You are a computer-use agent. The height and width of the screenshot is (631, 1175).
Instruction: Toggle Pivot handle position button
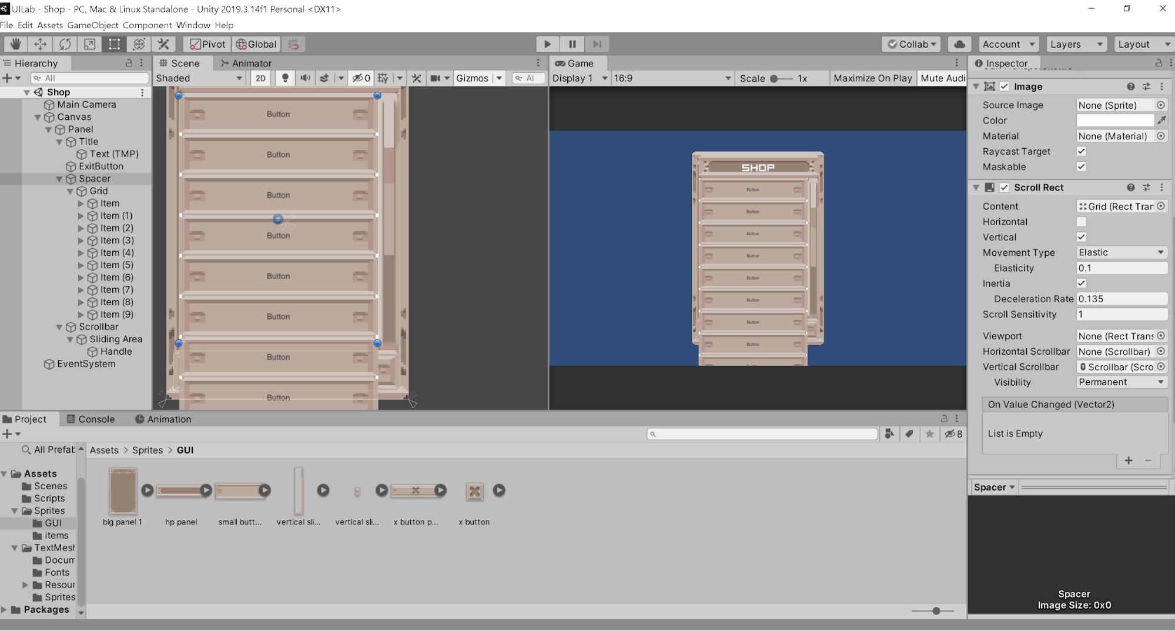click(207, 44)
